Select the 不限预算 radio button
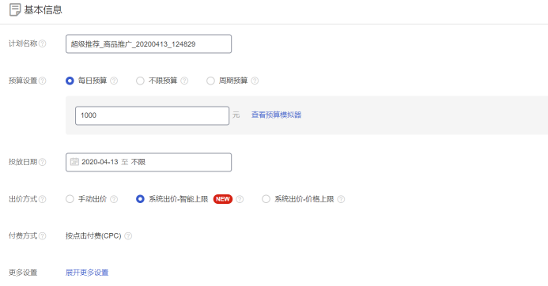 [140, 81]
